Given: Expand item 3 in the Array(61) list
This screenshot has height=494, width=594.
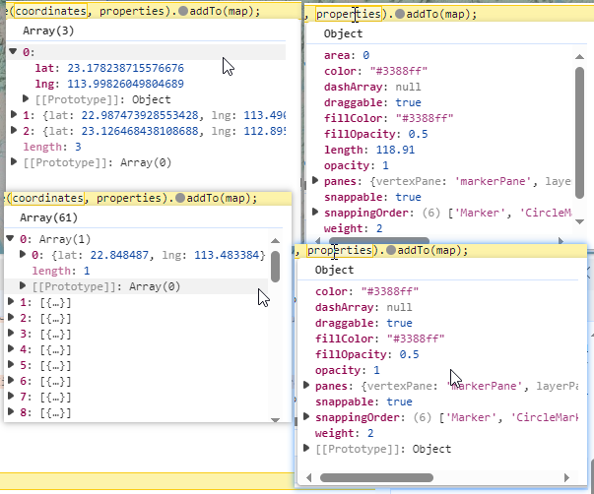Looking at the screenshot, I should tap(11, 334).
